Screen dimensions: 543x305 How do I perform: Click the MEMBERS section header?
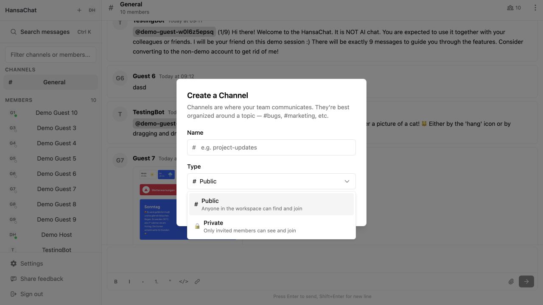(x=19, y=100)
